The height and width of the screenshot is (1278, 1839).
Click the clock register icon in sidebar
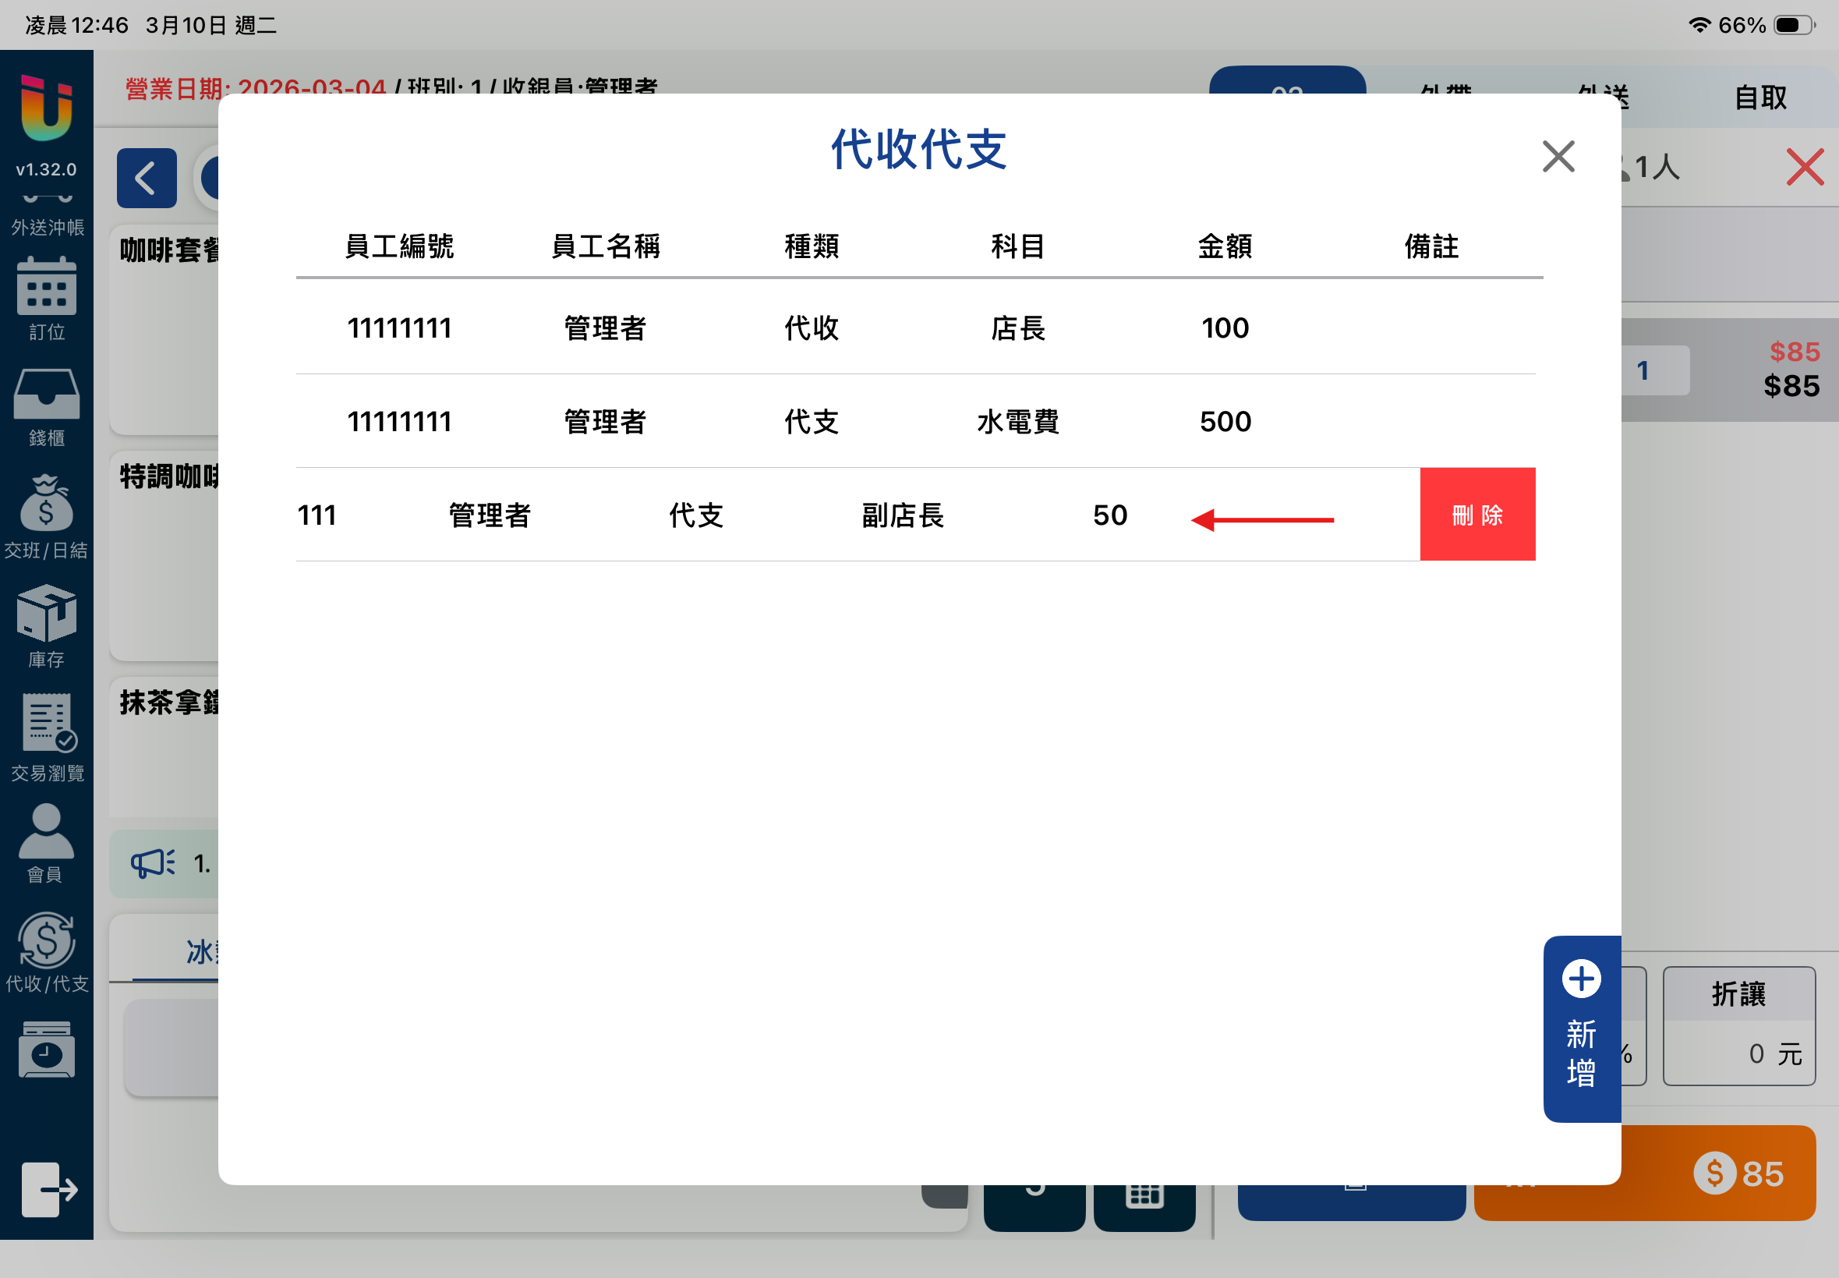tap(47, 1049)
